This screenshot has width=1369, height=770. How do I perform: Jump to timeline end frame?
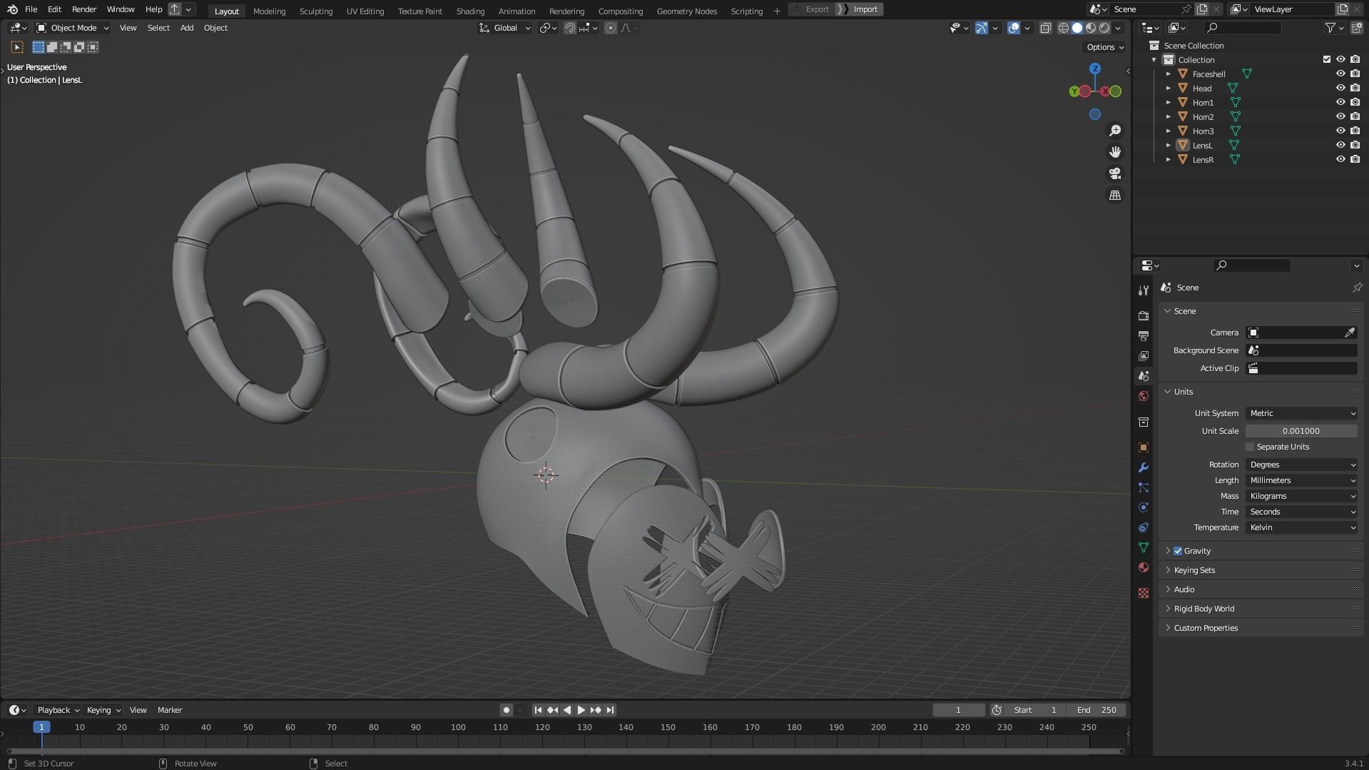(x=610, y=710)
